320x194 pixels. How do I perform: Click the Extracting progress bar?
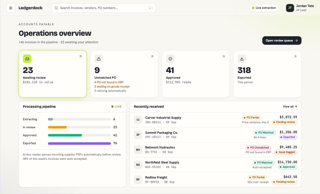click(79, 119)
